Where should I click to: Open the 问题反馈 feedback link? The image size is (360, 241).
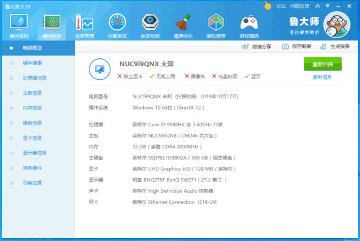(300, 6)
